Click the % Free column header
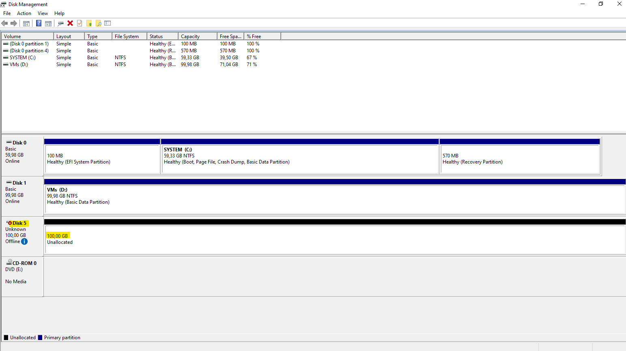 (262, 37)
